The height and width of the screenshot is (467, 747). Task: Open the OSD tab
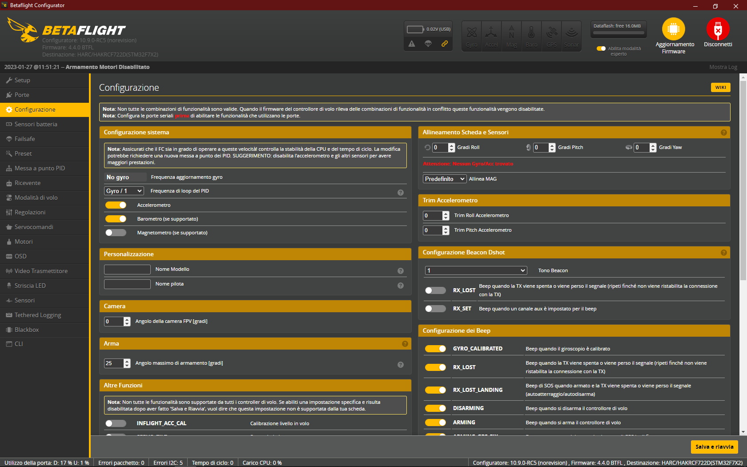pyautogui.click(x=44, y=257)
